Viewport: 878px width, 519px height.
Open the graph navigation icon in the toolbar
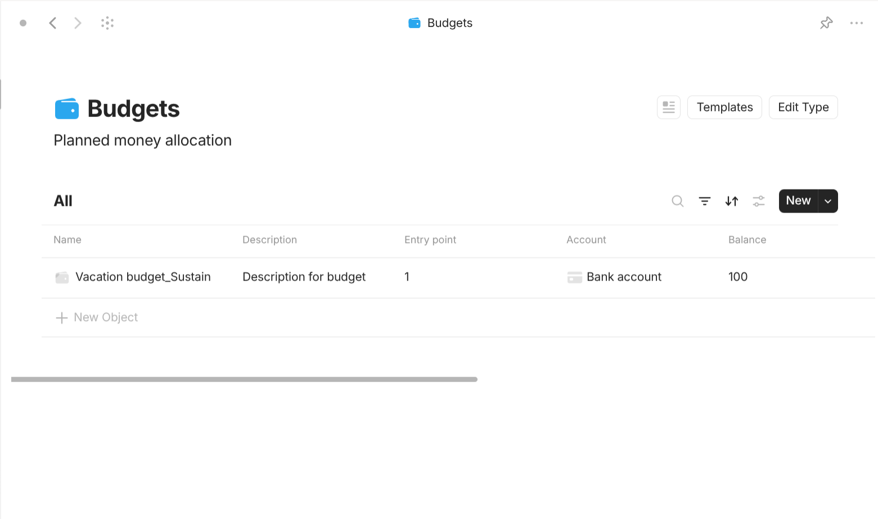107,22
